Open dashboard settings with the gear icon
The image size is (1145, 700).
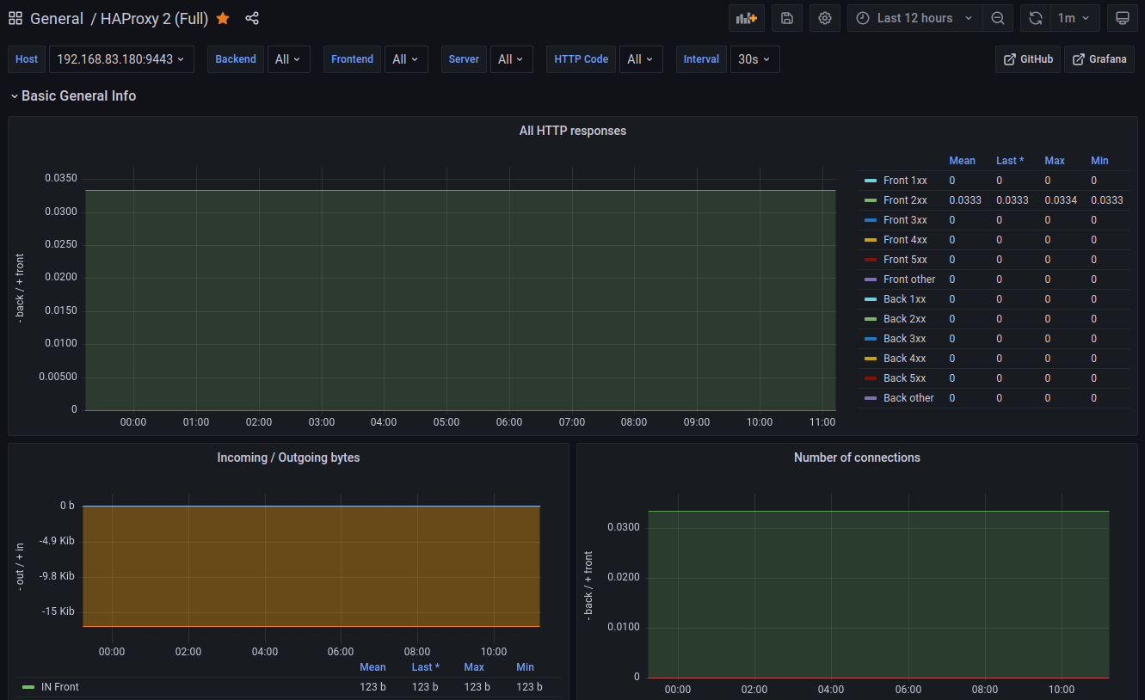824,17
